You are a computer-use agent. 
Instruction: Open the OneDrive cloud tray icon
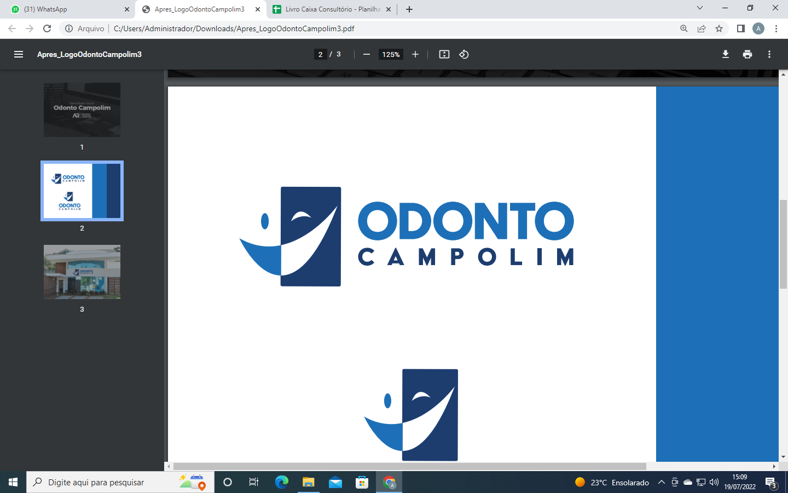[x=688, y=482]
